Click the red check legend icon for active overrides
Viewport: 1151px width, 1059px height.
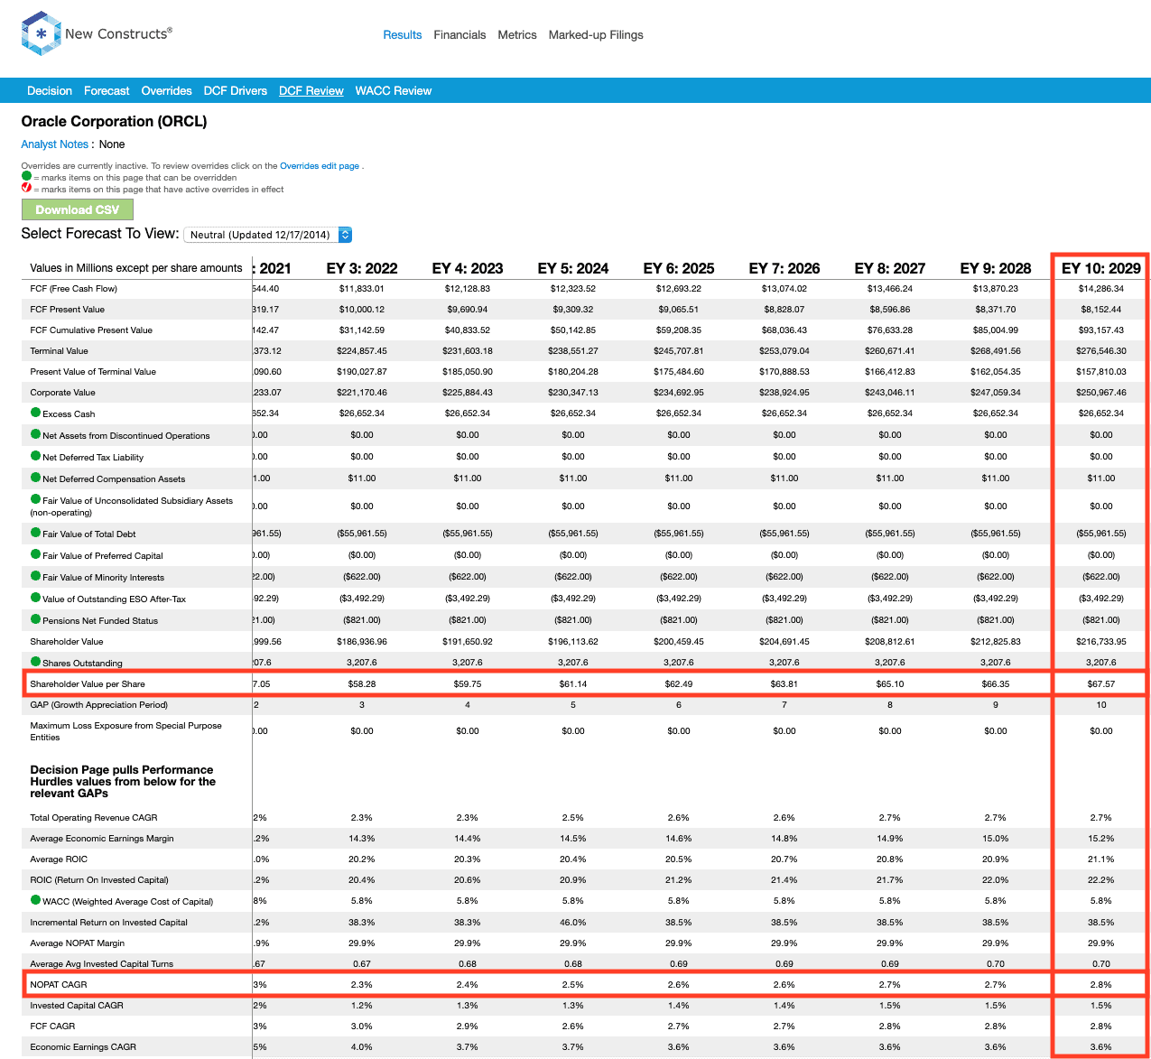click(x=26, y=188)
